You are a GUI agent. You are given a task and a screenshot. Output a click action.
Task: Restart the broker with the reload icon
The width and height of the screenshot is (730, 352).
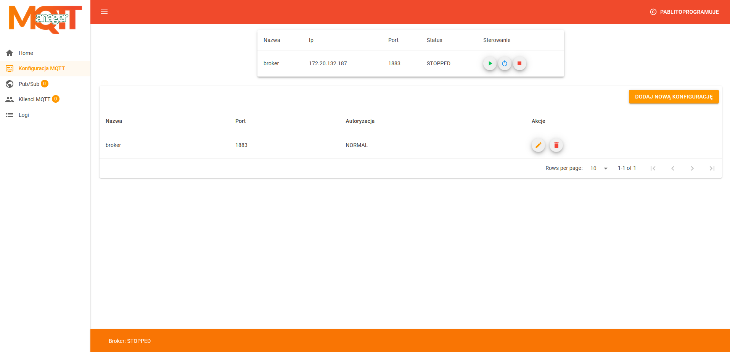505,63
